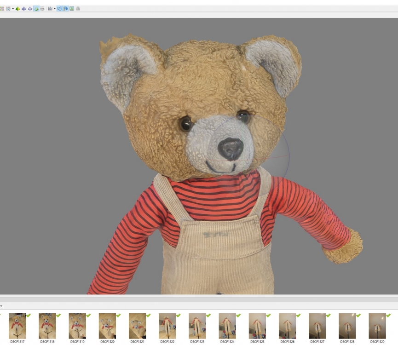Click the show cameras icon
The width and height of the screenshot is (398, 345).
[x=50, y=8]
